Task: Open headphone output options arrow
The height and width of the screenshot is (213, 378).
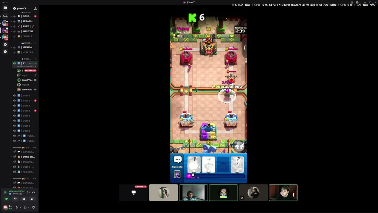Action: tap(29, 207)
